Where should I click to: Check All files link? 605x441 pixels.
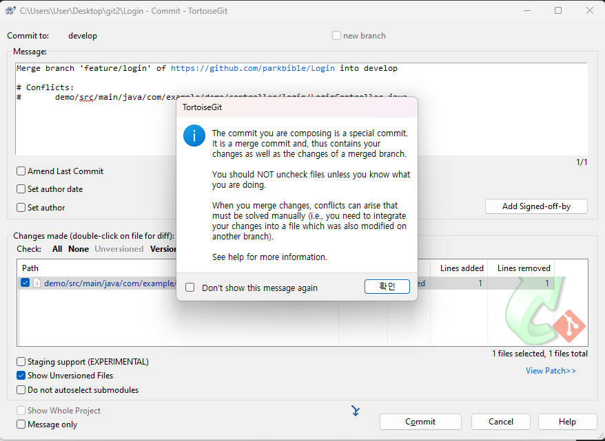coord(57,249)
